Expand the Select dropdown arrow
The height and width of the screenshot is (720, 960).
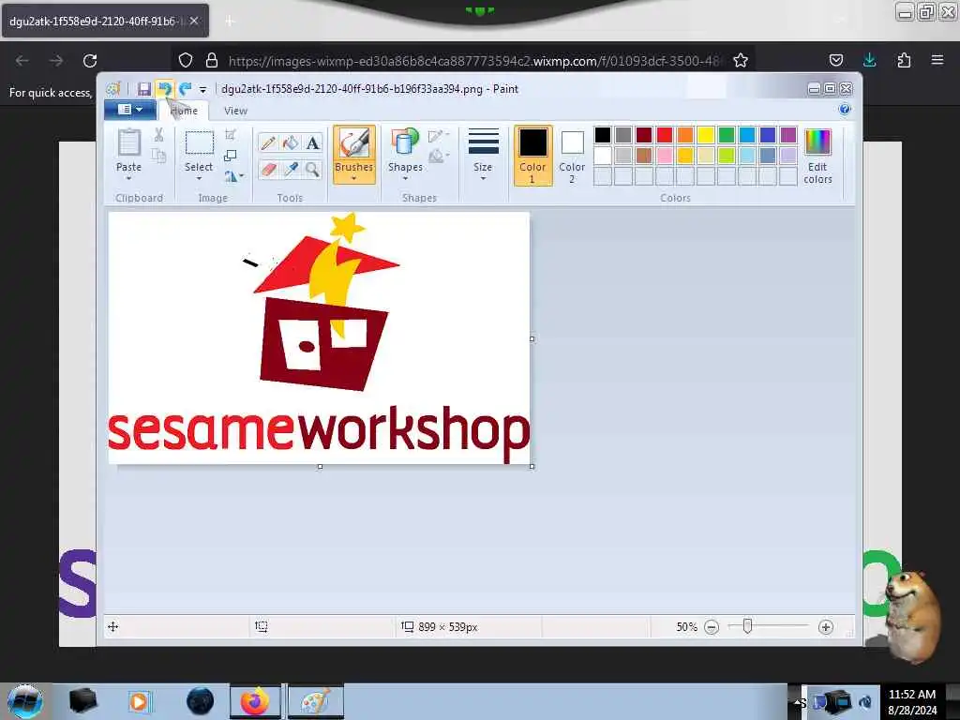coord(199,178)
